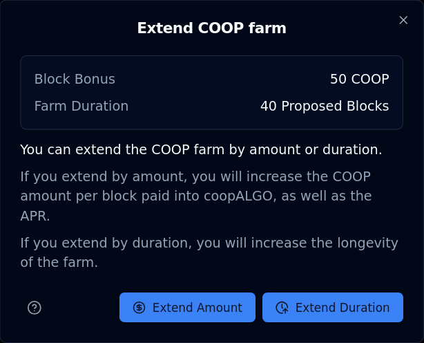Screen dimensions: 424x343
Task: Select the Block Bonus label
Action: point(75,79)
